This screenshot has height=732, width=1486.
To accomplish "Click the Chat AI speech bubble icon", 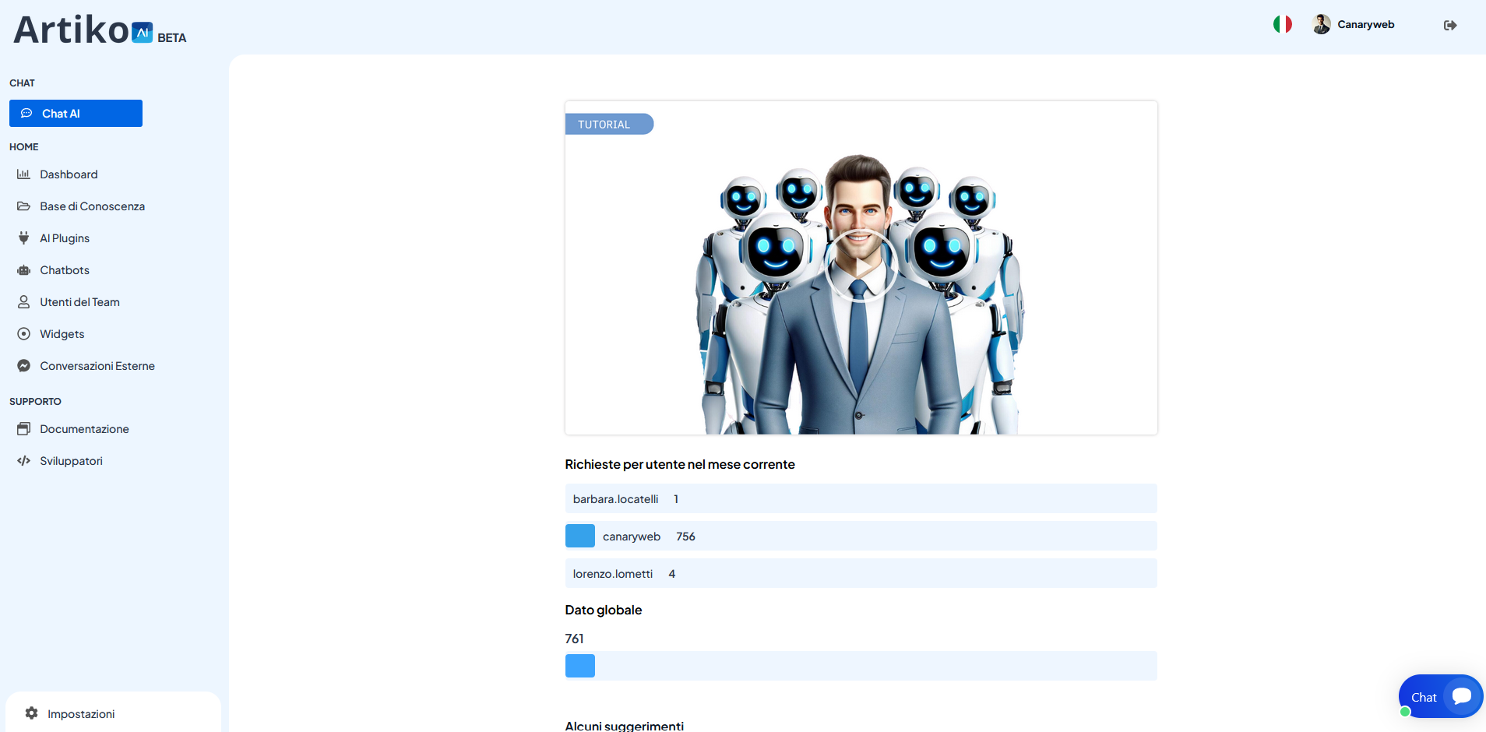I will [26, 113].
